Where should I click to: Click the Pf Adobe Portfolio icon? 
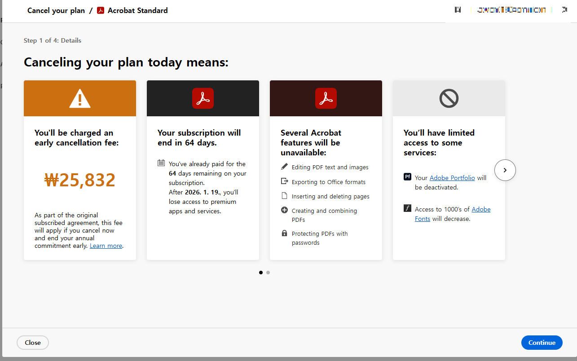pos(407,177)
